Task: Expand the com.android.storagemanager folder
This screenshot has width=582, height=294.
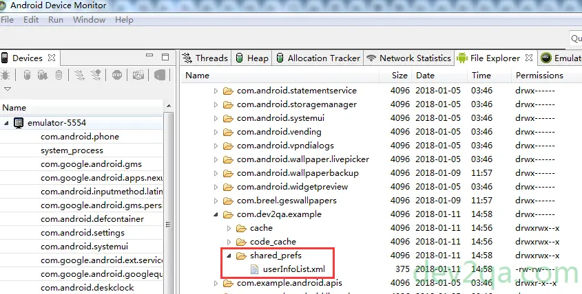Action: coord(216,104)
